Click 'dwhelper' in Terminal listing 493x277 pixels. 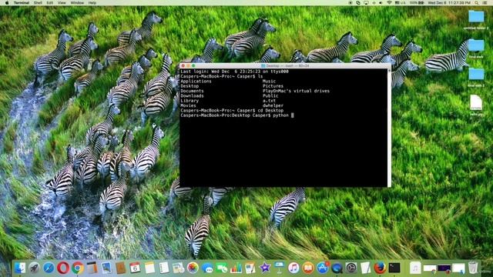(x=273, y=105)
